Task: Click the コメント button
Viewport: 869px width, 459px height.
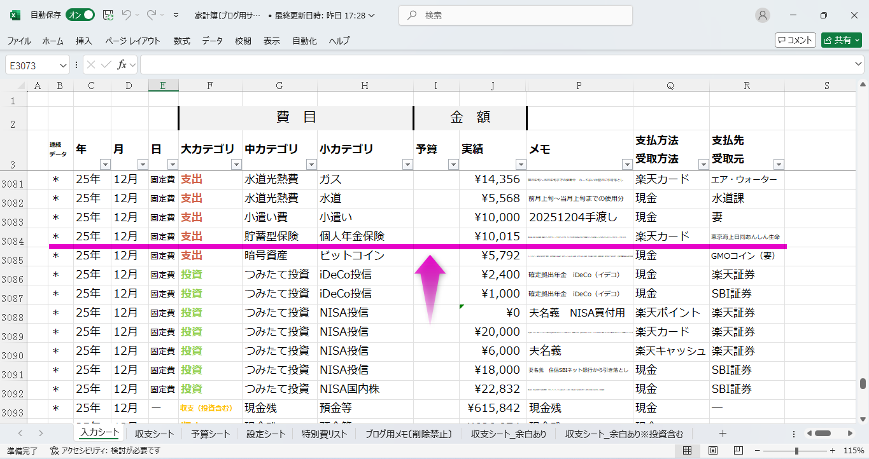Action: click(795, 40)
